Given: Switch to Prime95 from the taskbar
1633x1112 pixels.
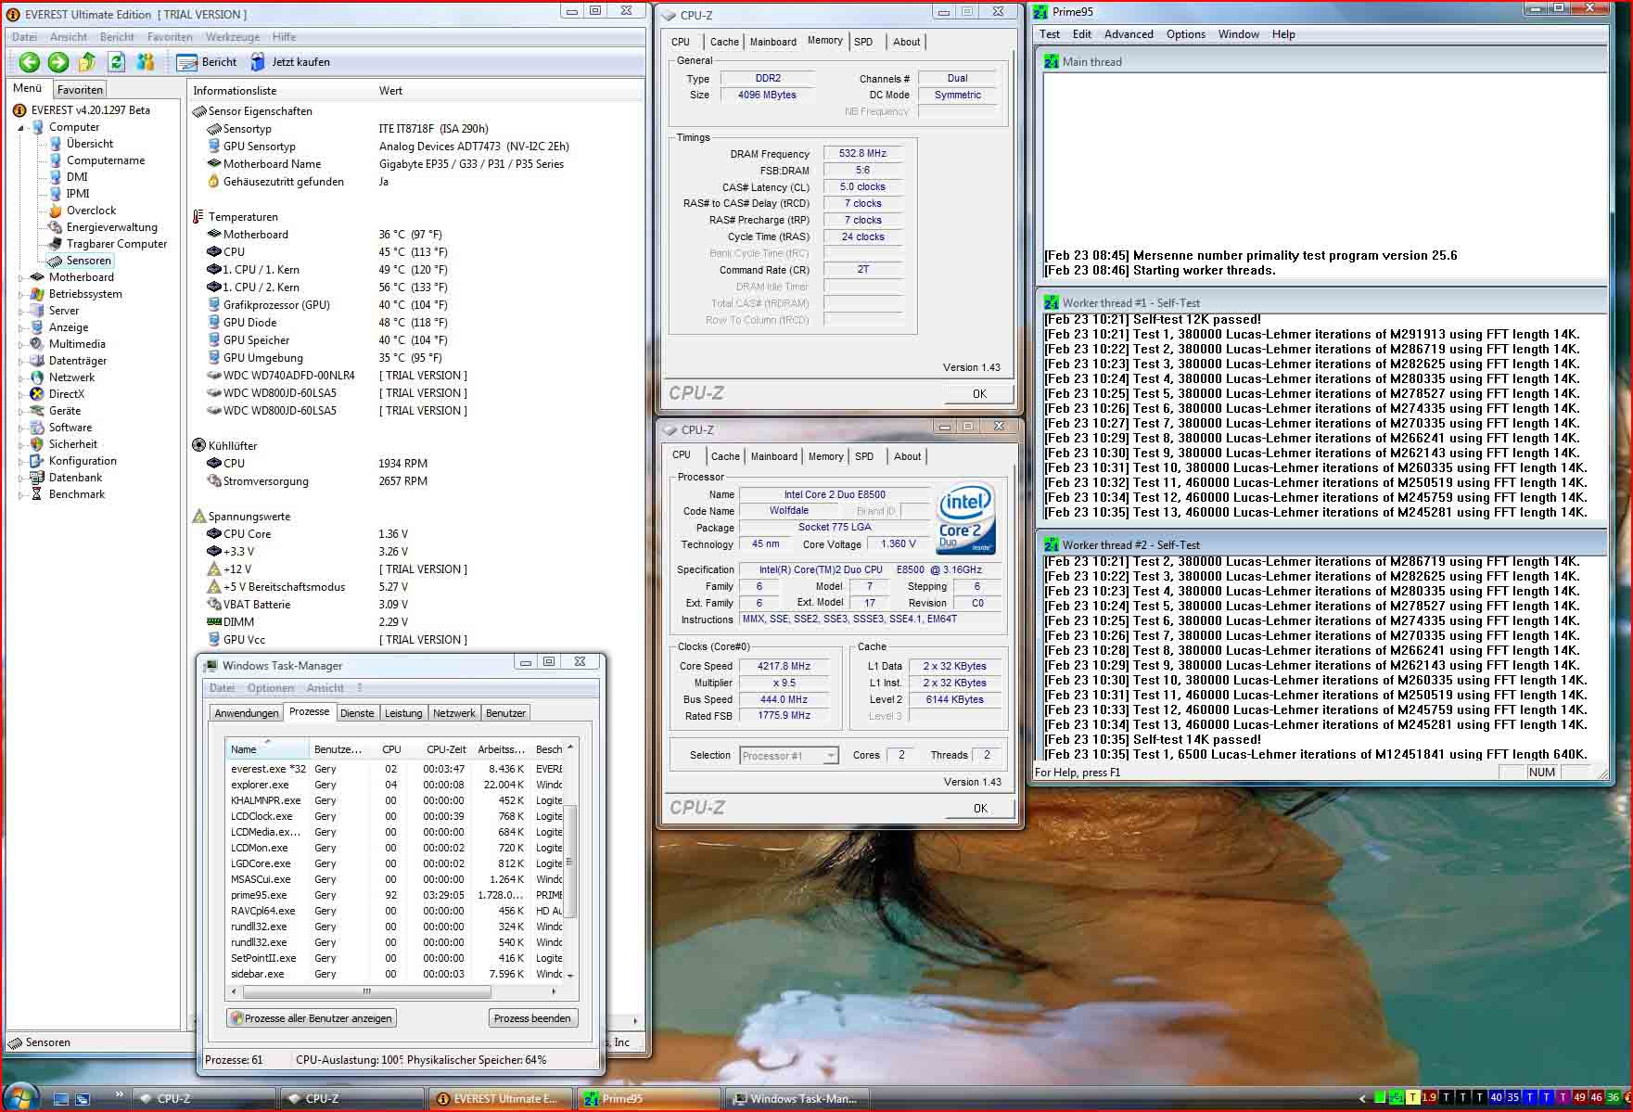Looking at the screenshot, I should coord(650,1099).
